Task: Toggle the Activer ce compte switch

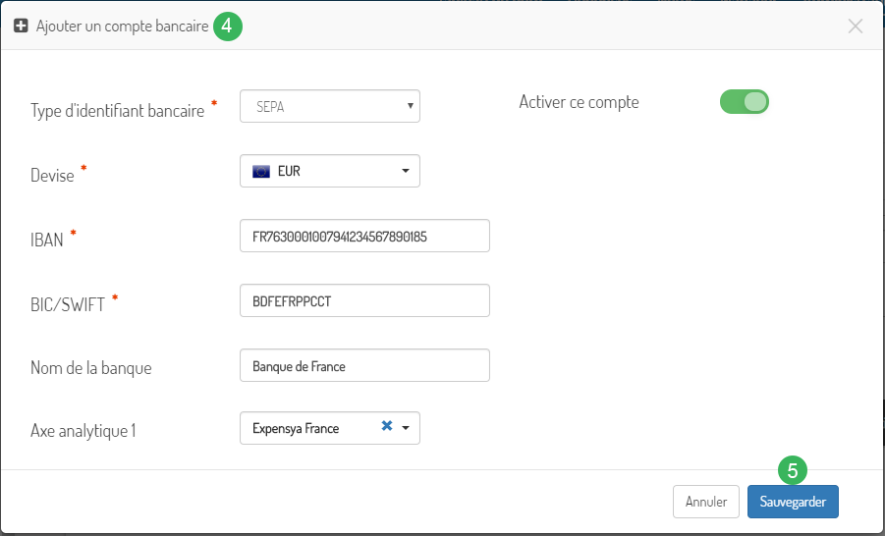Action: point(744,102)
